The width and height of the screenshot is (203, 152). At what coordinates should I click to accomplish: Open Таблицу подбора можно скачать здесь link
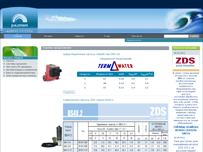tap(186, 130)
